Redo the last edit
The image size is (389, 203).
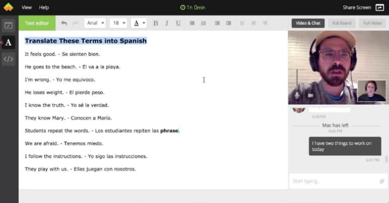75,23
